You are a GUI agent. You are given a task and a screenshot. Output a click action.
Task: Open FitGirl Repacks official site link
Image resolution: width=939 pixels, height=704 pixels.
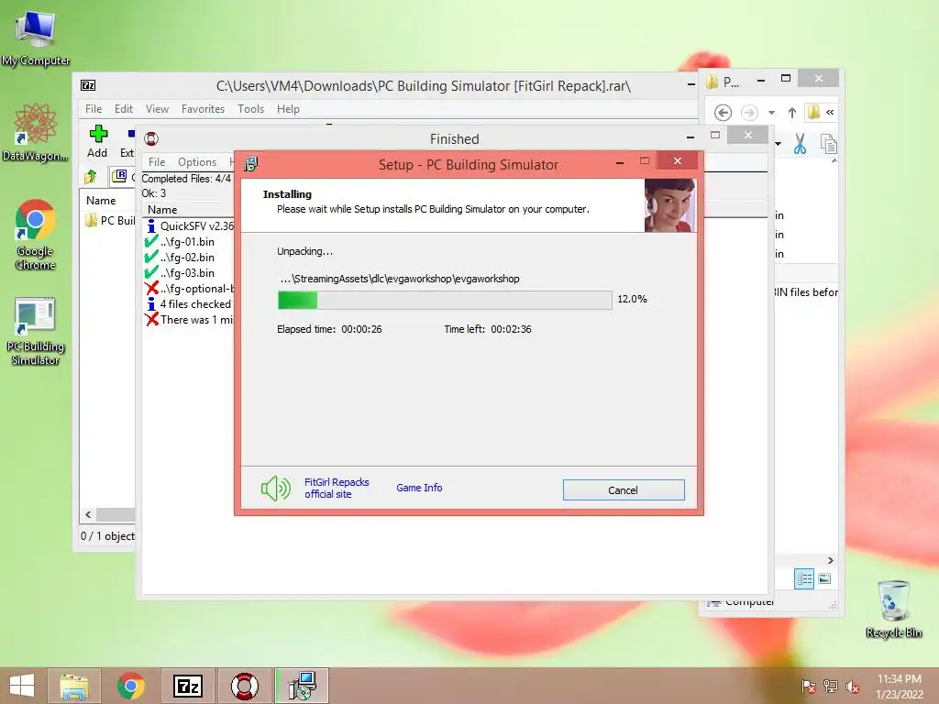[x=337, y=488]
